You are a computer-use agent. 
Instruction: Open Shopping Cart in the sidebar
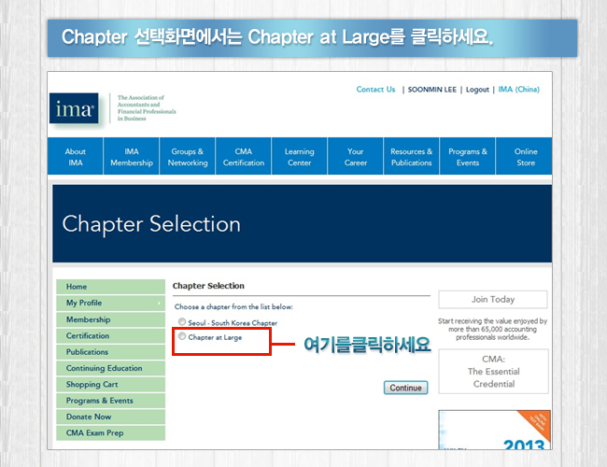point(111,385)
